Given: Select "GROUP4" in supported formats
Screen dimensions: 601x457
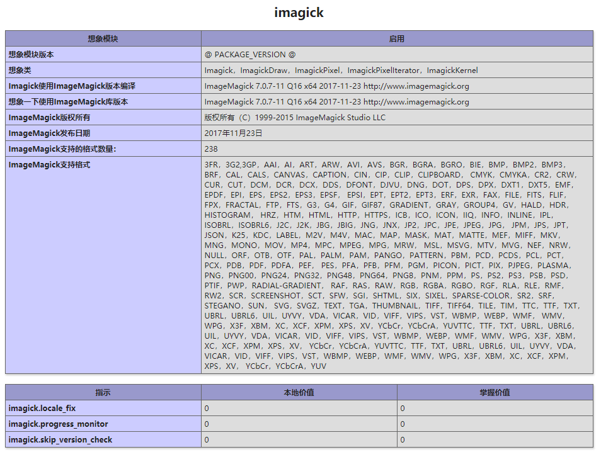Looking at the screenshot, I should [479, 205].
